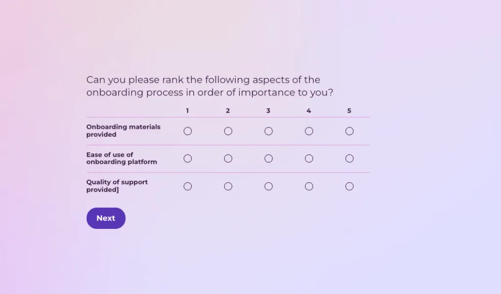Select 2 for Ease of use row
Screen dimensions: 501x294
click(x=228, y=159)
